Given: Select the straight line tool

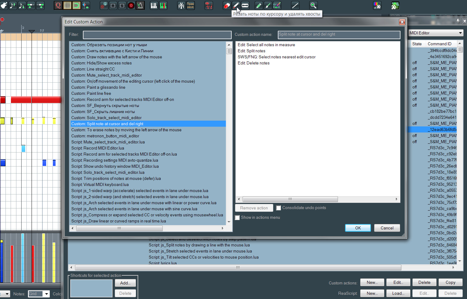Looking at the screenshot, I should click(295, 5).
